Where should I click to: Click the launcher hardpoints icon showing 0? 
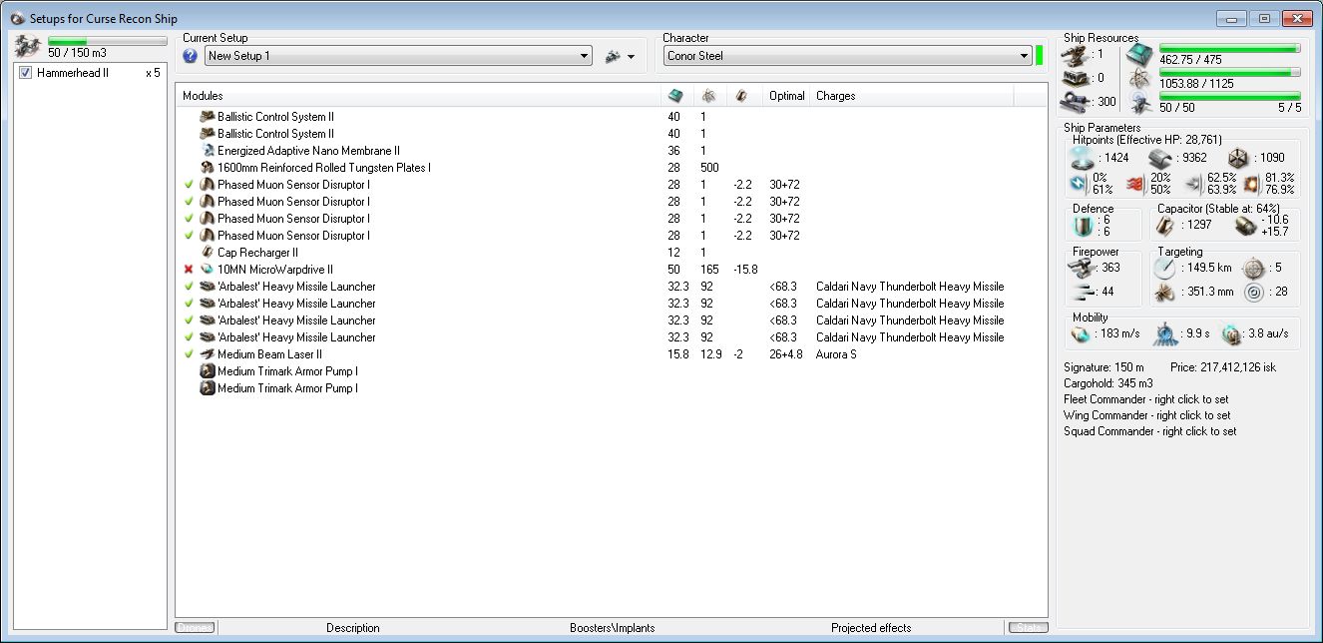click(1075, 77)
